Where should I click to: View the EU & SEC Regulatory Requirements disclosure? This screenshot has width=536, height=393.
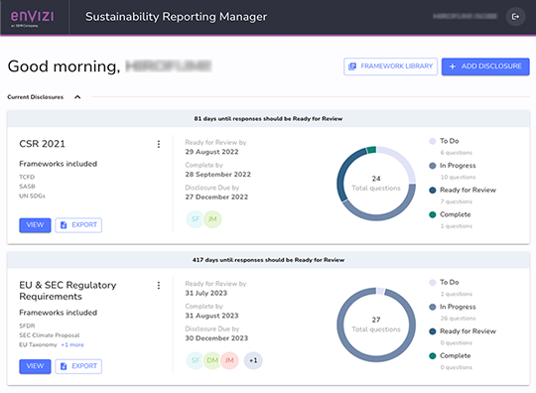(x=35, y=366)
